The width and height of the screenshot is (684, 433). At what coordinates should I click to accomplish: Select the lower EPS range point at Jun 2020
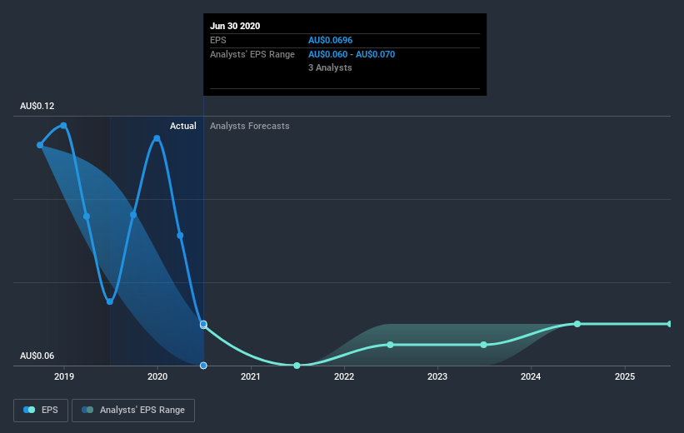click(203, 366)
